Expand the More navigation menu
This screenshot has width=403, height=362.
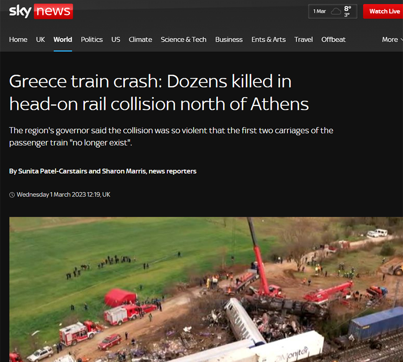[392, 39]
